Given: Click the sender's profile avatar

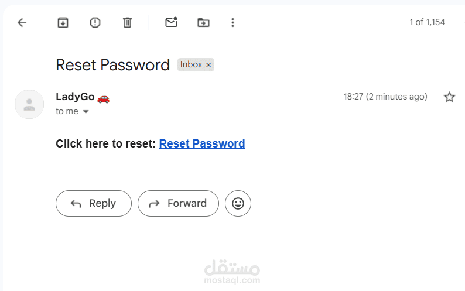Looking at the screenshot, I should point(29,104).
